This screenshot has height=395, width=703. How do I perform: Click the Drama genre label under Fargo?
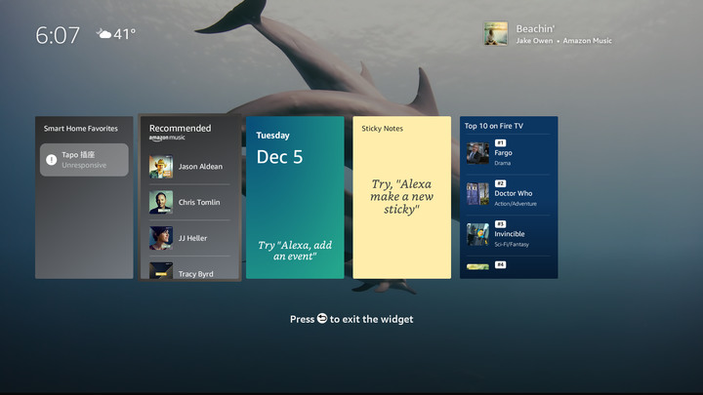click(x=502, y=164)
